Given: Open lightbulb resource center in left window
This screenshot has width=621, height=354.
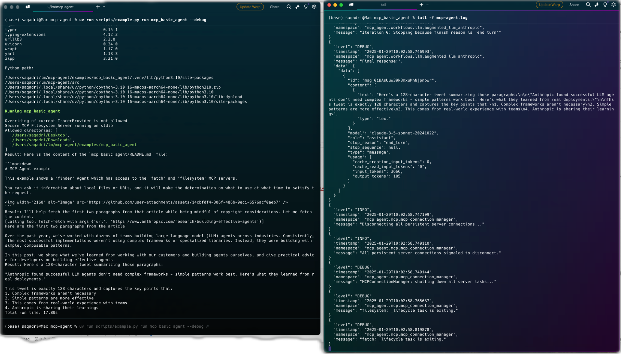Looking at the screenshot, I should click(x=306, y=7).
